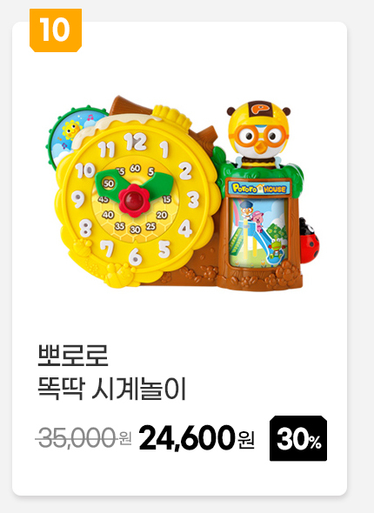Click the orange rank 10 badge
Image resolution: width=374 pixels, height=513 pixels.
point(56,30)
